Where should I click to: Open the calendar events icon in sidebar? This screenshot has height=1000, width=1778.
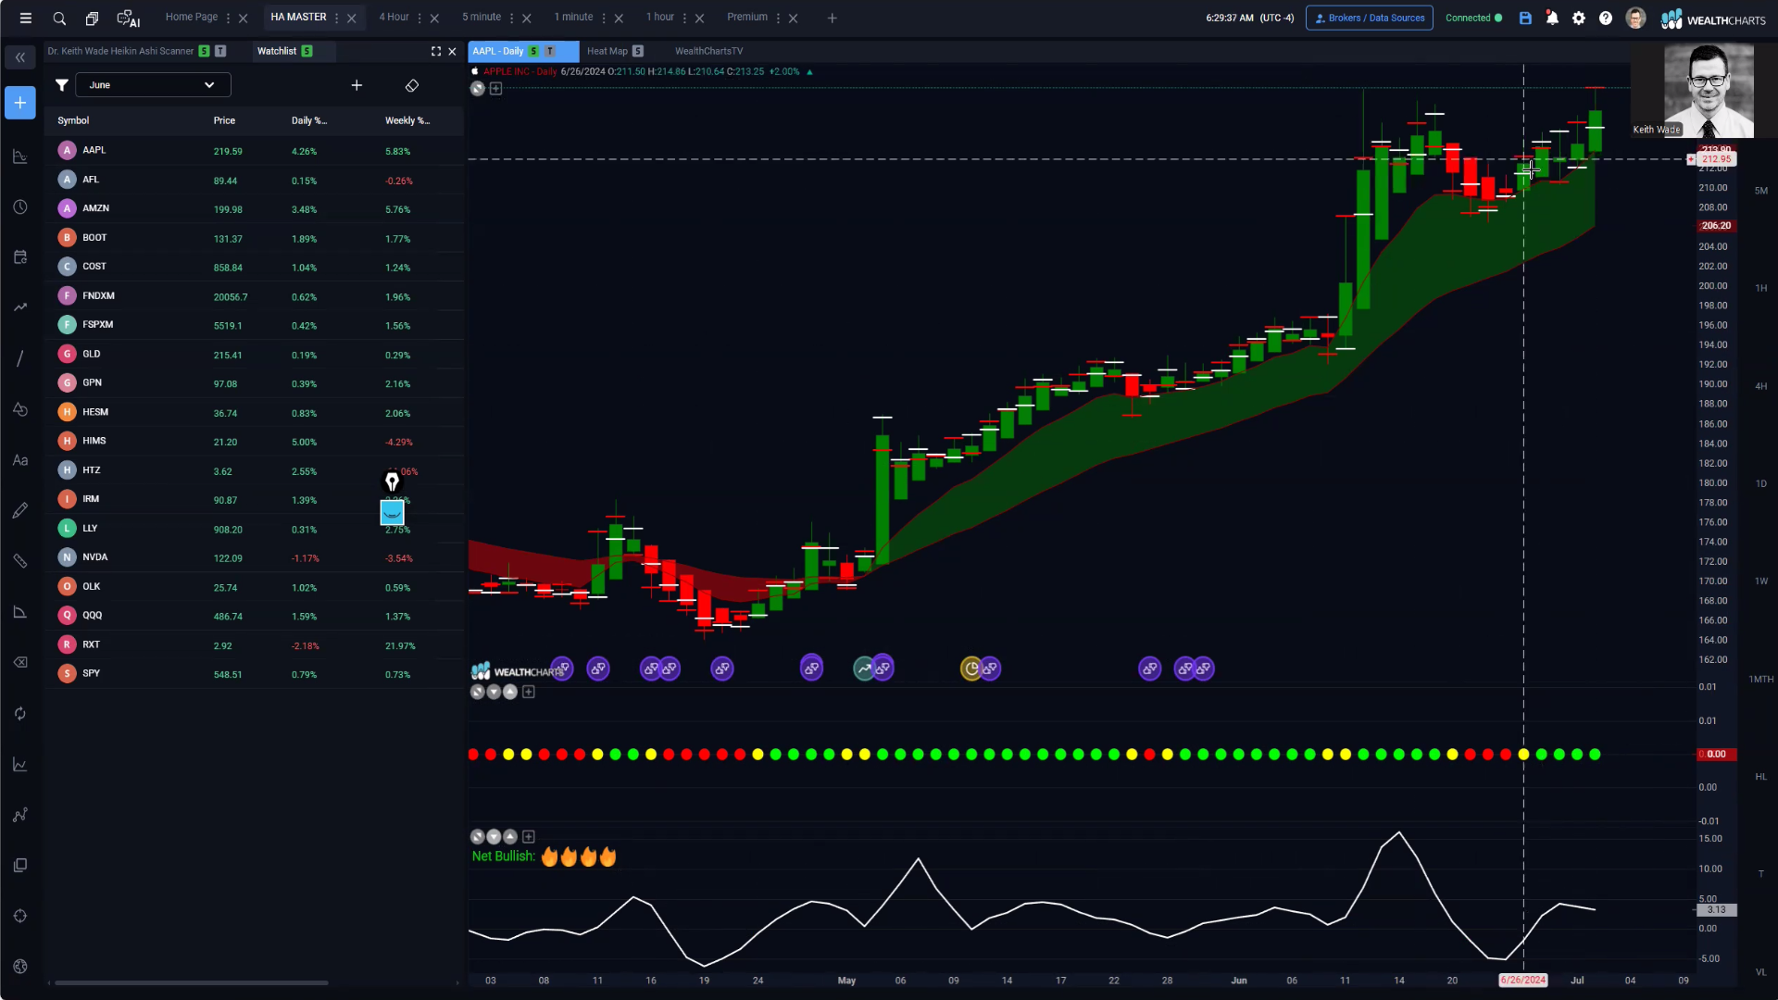click(x=20, y=257)
